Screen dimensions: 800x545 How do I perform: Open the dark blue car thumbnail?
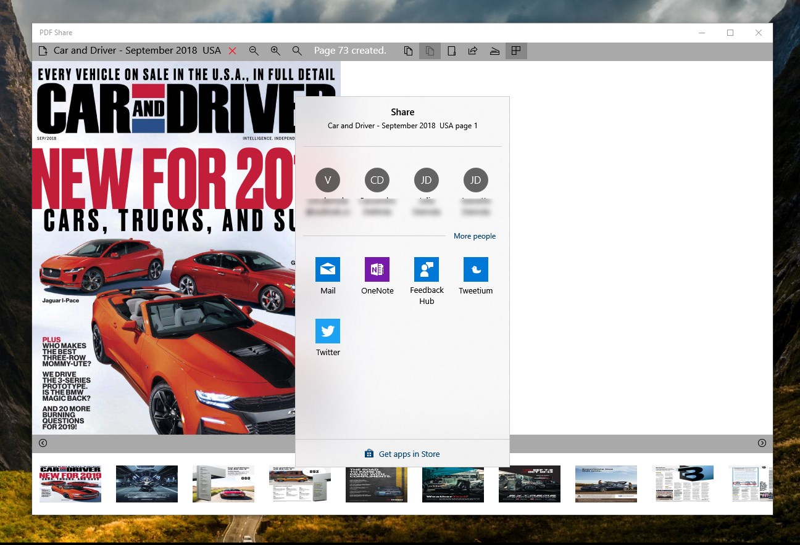click(x=147, y=484)
